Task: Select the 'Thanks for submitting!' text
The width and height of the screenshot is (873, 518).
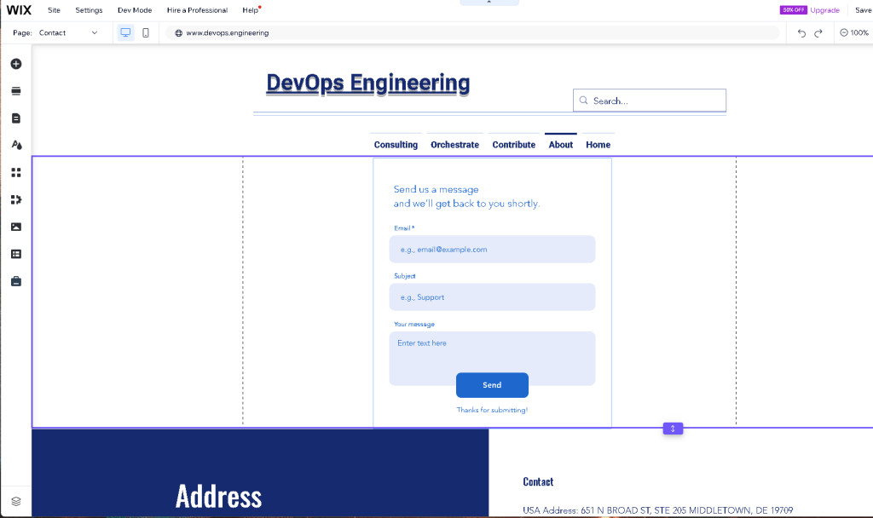Action: coord(492,410)
